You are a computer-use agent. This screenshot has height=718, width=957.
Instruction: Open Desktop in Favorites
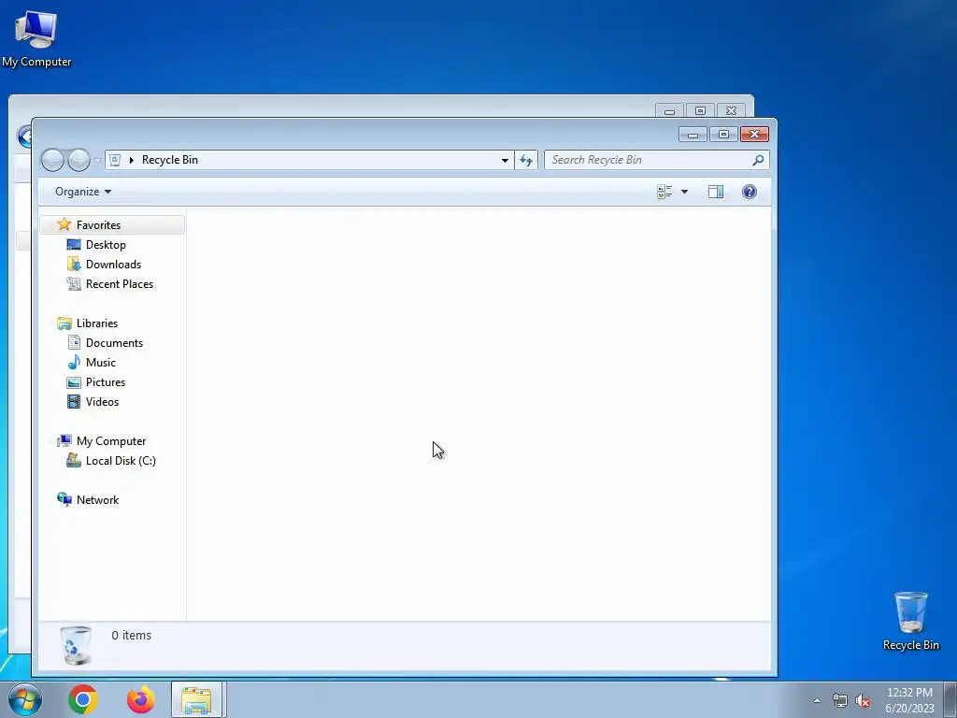pos(106,245)
